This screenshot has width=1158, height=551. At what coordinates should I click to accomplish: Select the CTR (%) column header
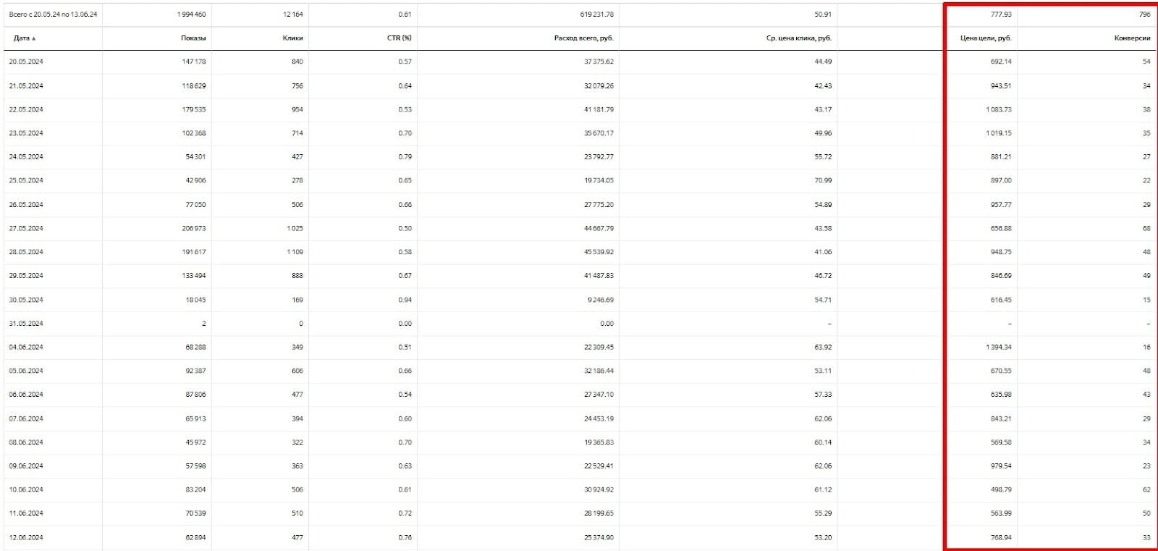pos(400,38)
